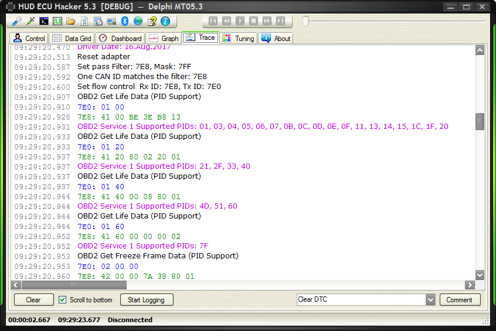Screen dimensions: 496x331
Task: Click the Clear button
Action: [x=33, y=300]
